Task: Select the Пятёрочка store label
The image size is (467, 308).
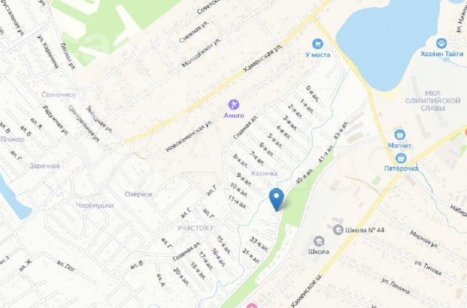Action: click(401, 168)
